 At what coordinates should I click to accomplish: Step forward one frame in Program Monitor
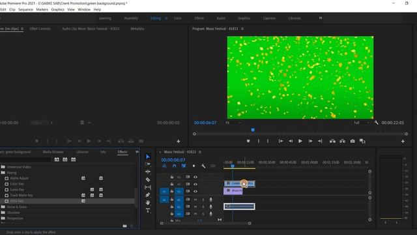(310, 141)
